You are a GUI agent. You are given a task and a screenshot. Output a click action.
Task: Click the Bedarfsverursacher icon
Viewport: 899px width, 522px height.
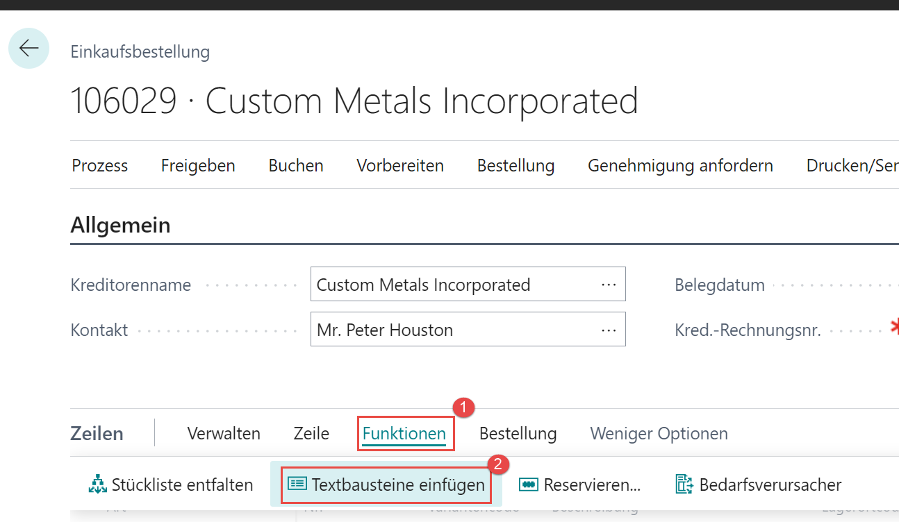point(685,485)
